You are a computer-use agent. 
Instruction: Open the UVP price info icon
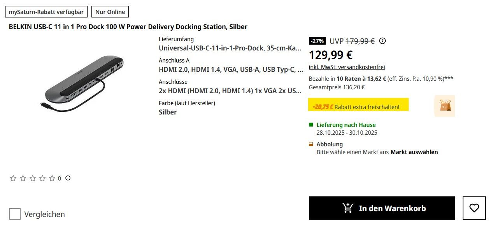click(382, 41)
